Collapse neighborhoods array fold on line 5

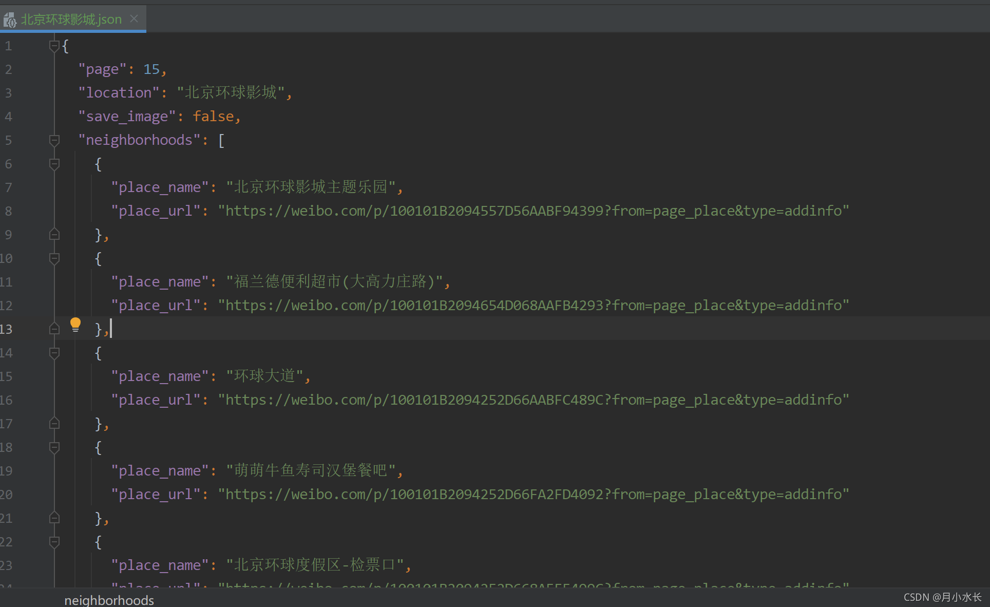[x=54, y=140]
